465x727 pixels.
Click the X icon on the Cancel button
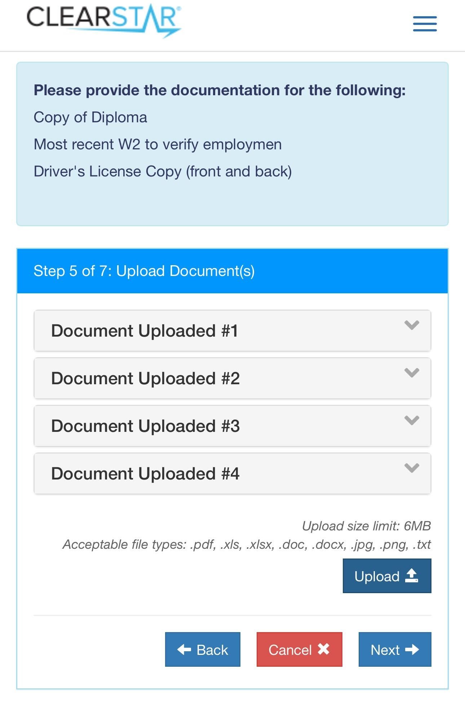click(323, 649)
